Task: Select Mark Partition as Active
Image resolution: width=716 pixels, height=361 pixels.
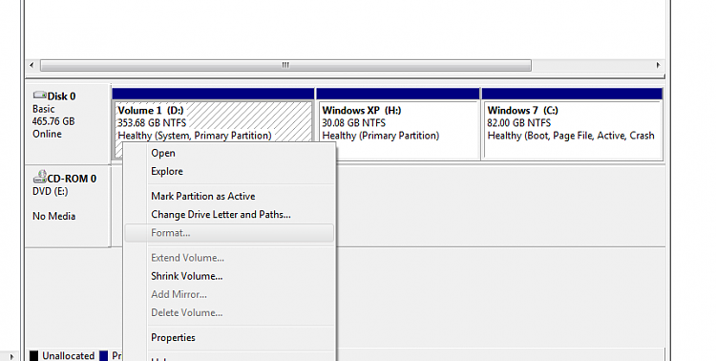Action: coord(203,196)
